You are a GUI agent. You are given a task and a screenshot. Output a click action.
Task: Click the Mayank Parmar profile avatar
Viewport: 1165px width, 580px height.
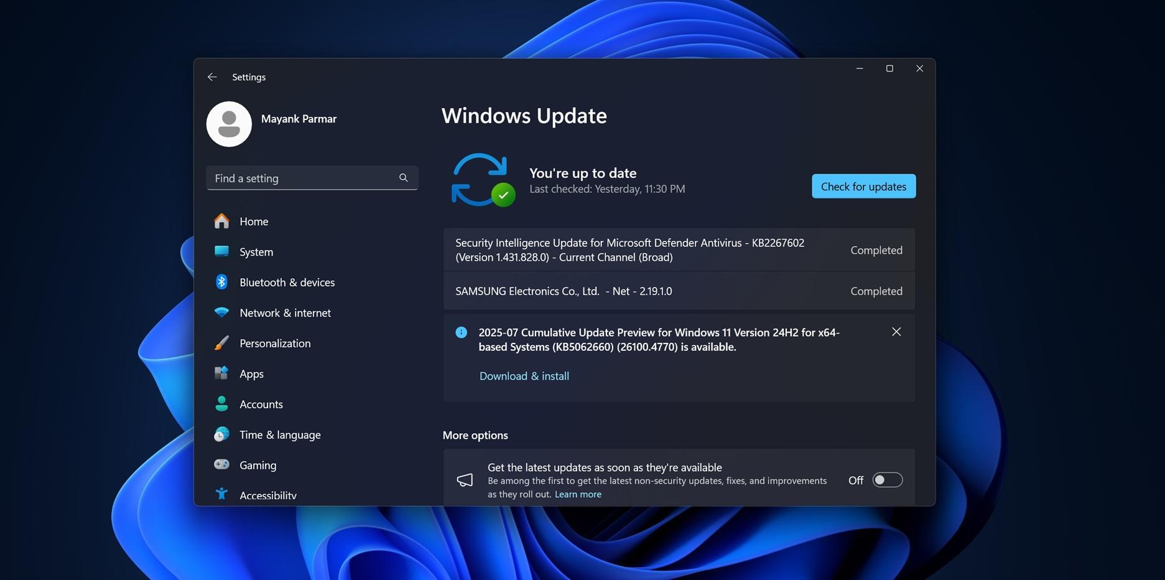point(228,124)
